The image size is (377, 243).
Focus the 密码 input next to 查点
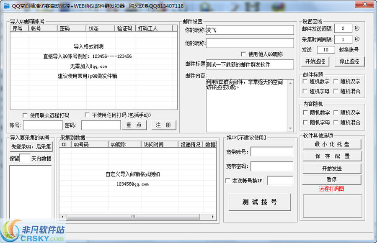(x=101, y=125)
